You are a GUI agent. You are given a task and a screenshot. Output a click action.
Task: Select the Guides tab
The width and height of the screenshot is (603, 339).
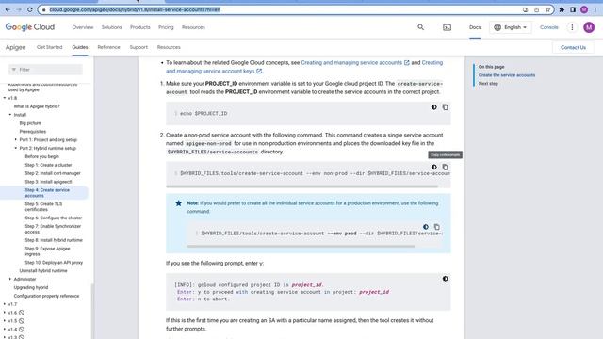coord(80,47)
